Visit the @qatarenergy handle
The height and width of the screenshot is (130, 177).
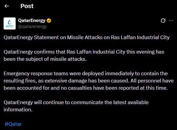pos(33,26)
